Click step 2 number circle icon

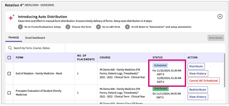click(x=68, y=27)
